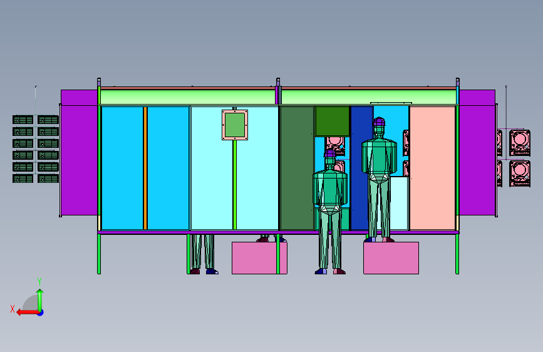Viewport: 543px width, 352px height.
Task: Select the far-right green support leg
Action: point(457,254)
